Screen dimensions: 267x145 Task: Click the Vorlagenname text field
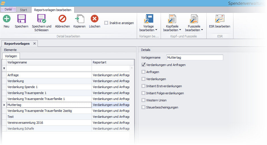(x=194, y=57)
